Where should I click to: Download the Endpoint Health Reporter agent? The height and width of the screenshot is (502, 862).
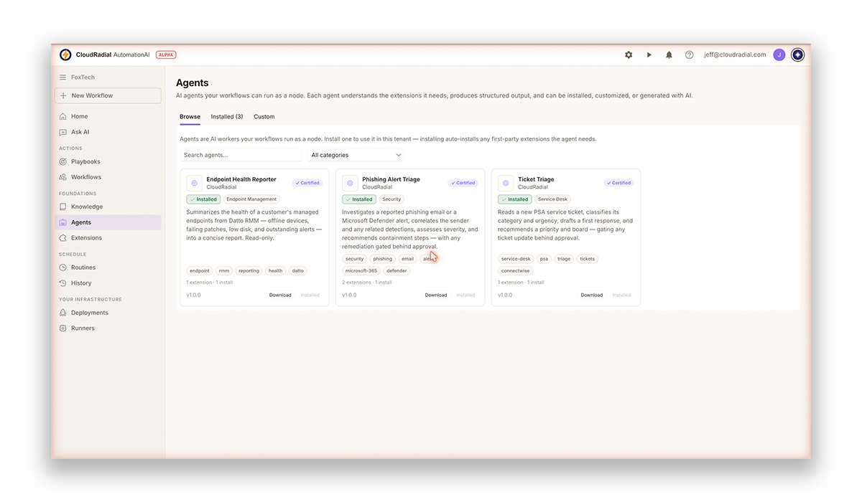(280, 295)
